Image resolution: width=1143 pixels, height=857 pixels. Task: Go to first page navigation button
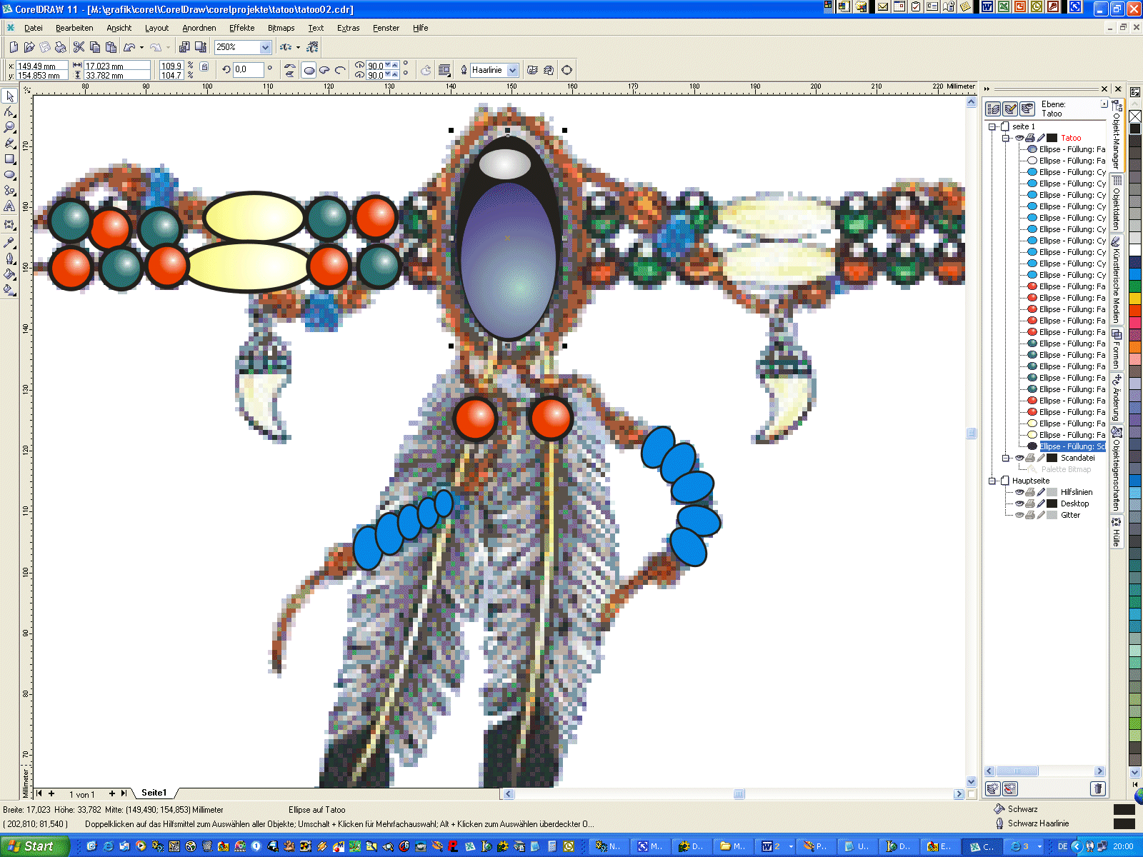tap(39, 793)
